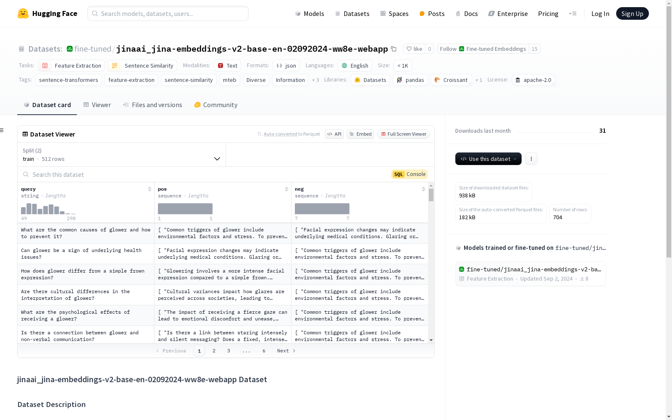
Task: Open Posts in top navigation
Action: click(x=432, y=13)
